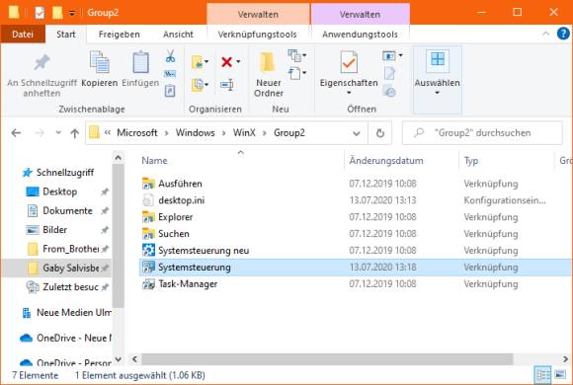Open the Öffnen dropdown in the ribbon
Viewport: 573px width, 385px height.
coord(400,55)
